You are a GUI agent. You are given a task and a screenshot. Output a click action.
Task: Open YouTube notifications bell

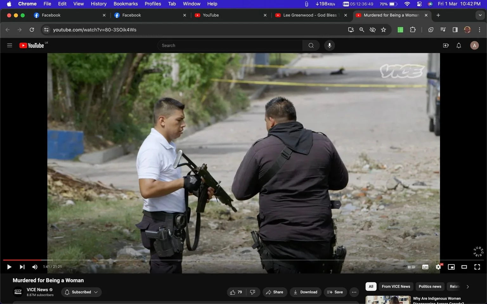click(x=458, y=46)
